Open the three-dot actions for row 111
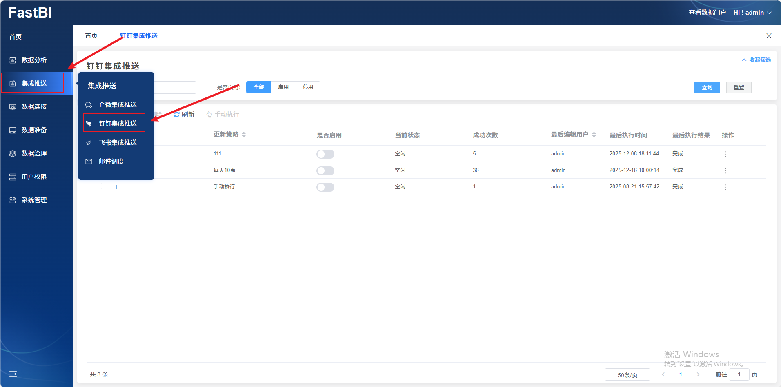The height and width of the screenshot is (387, 781). point(725,154)
